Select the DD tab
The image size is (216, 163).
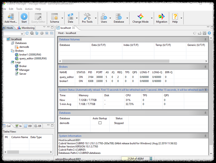pos(28,126)
